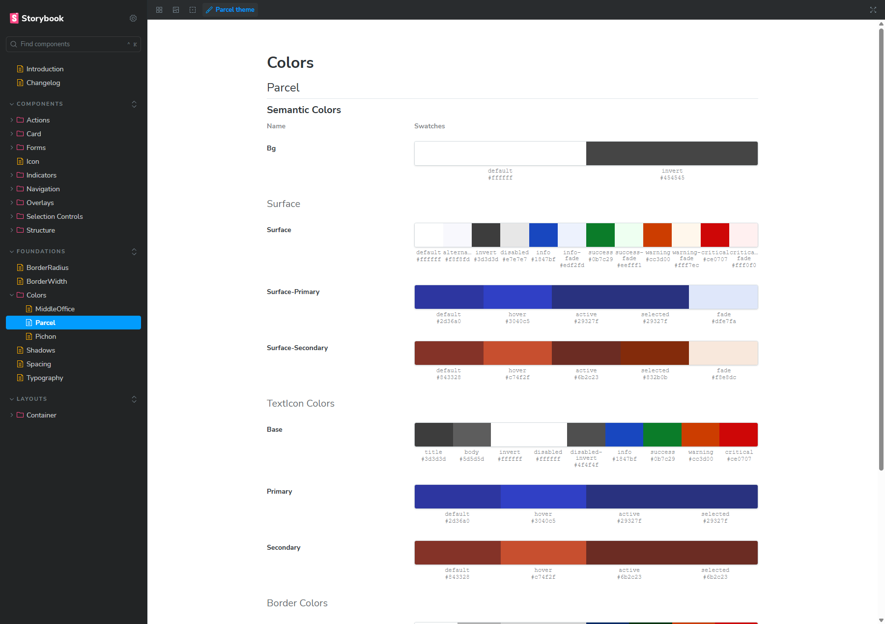This screenshot has height=624, width=885.
Task: Open the background change icon in toolbar
Action: click(176, 10)
